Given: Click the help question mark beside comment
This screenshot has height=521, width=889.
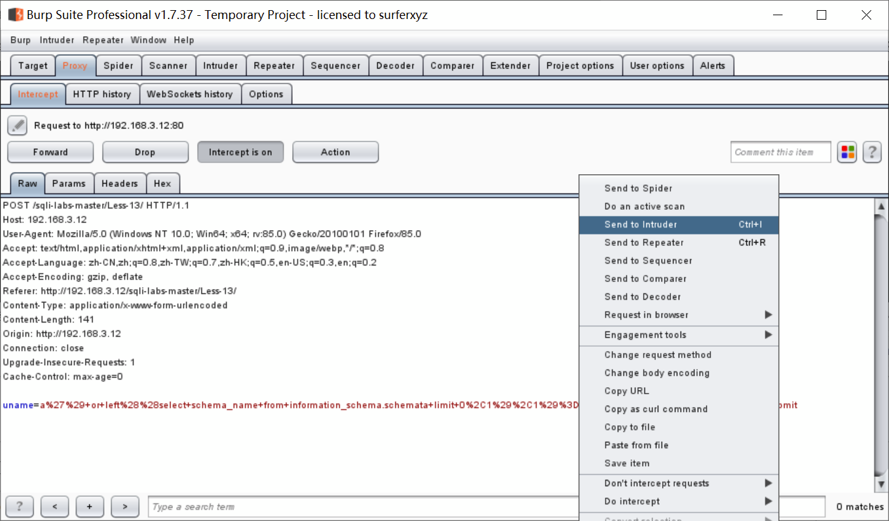Looking at the screenshot, I should 873,152.
